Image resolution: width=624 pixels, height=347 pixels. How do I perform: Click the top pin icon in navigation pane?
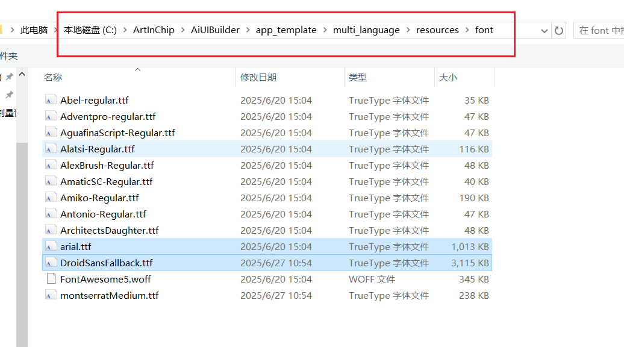point(10,77)
